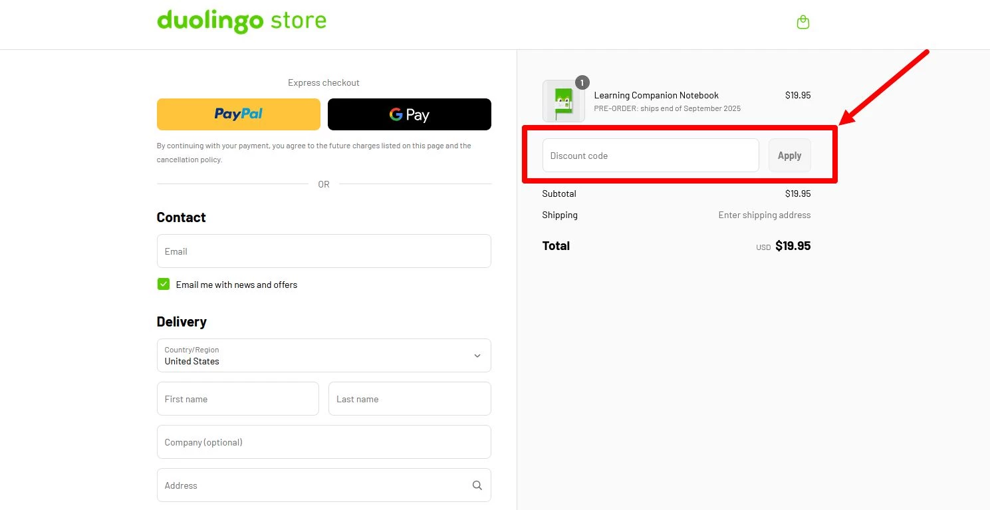Select the Last name field
This screenshot has width=990, height=510.
409,399
